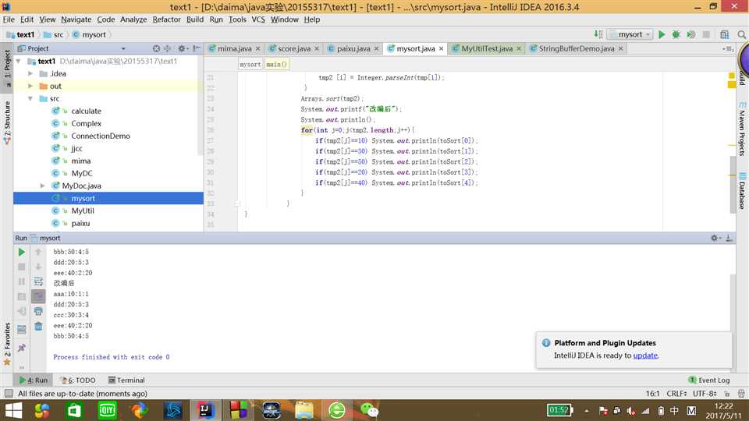Open IntelliJ IDEA taskbar icon
Image resolution: width=749 pixels, height=421 pixels.
[x=206, y=410]
